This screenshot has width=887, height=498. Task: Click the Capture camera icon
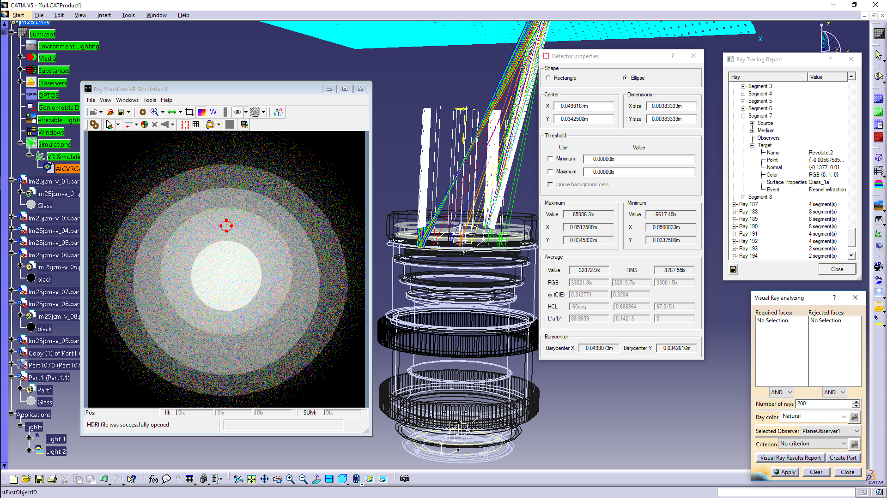[x=405, y=479]
